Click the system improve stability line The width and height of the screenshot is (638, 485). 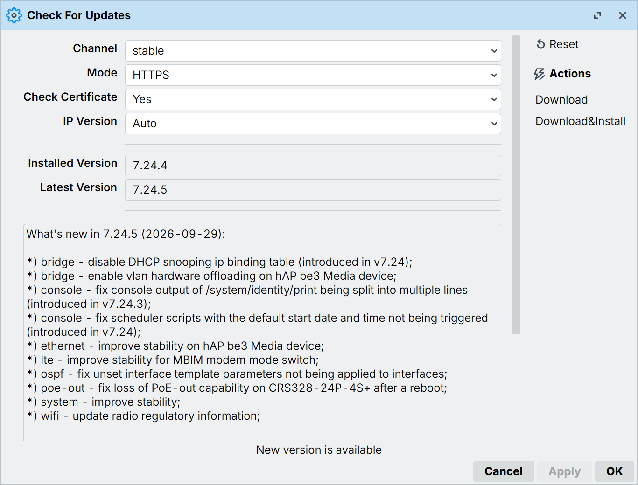104,402
